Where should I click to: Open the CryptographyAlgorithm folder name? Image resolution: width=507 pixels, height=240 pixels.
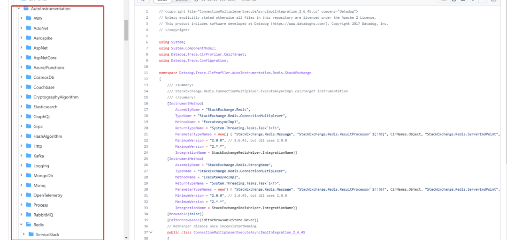(x=56, y=97)
